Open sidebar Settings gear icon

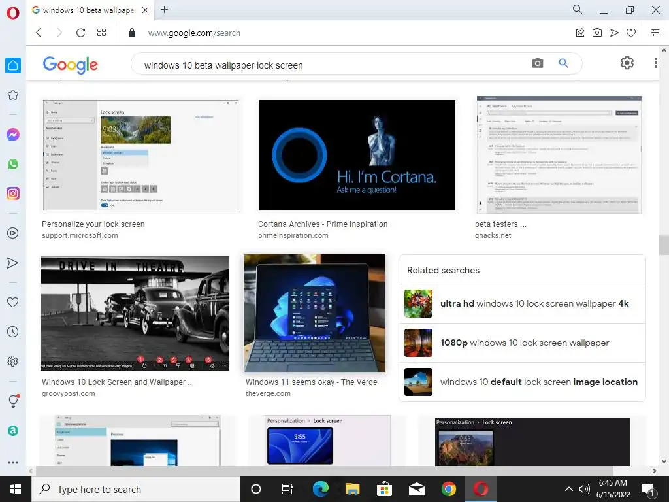(x=13, y=361)
